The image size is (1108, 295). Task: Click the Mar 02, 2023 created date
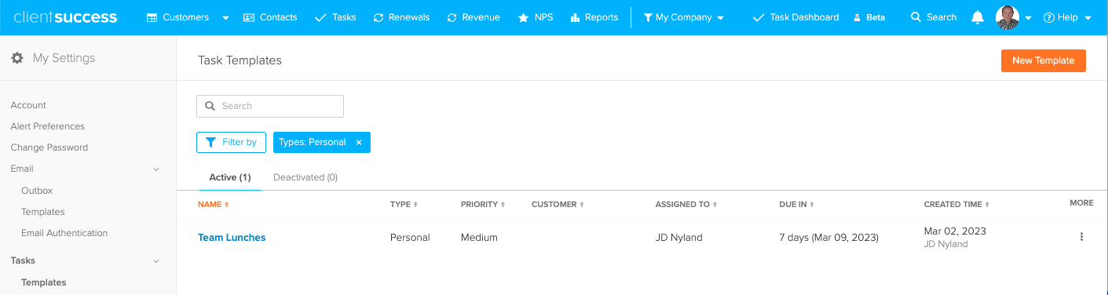[955, 231]
